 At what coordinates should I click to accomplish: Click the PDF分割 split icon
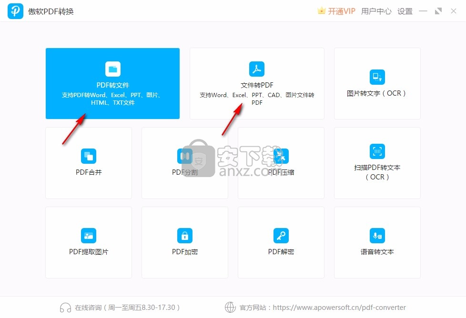pos(185,156)
